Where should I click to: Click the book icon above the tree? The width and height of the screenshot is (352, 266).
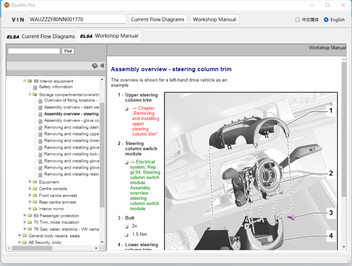coord(95,66)
